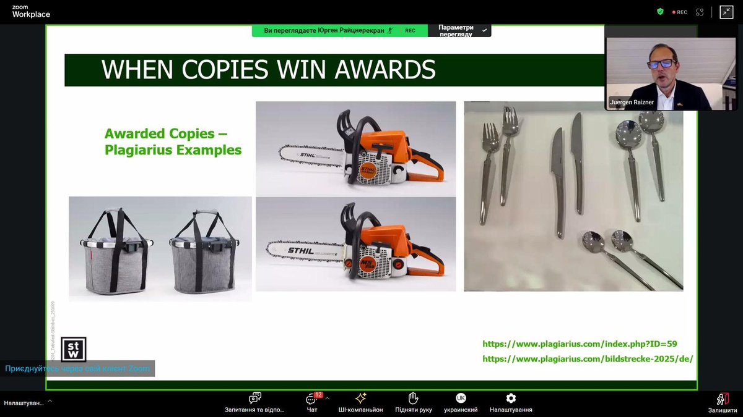Expand the audio settings arrow next to Налаштуван...
Image resolution: width=743 pixels, height=417 pixels.
point(50,401)
